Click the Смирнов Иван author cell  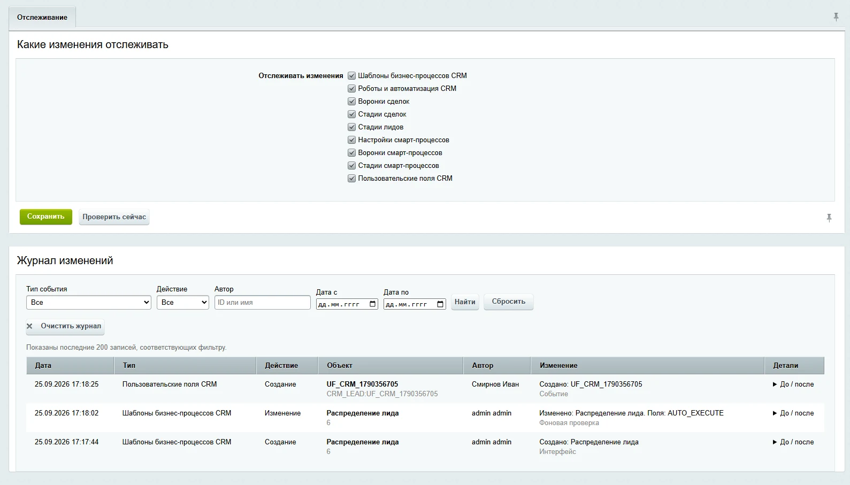(x=495, y=384)
